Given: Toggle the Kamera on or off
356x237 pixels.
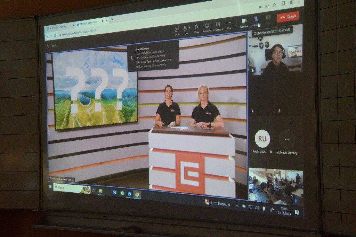Looking at the screenshot, I should (x=244, y=23).
